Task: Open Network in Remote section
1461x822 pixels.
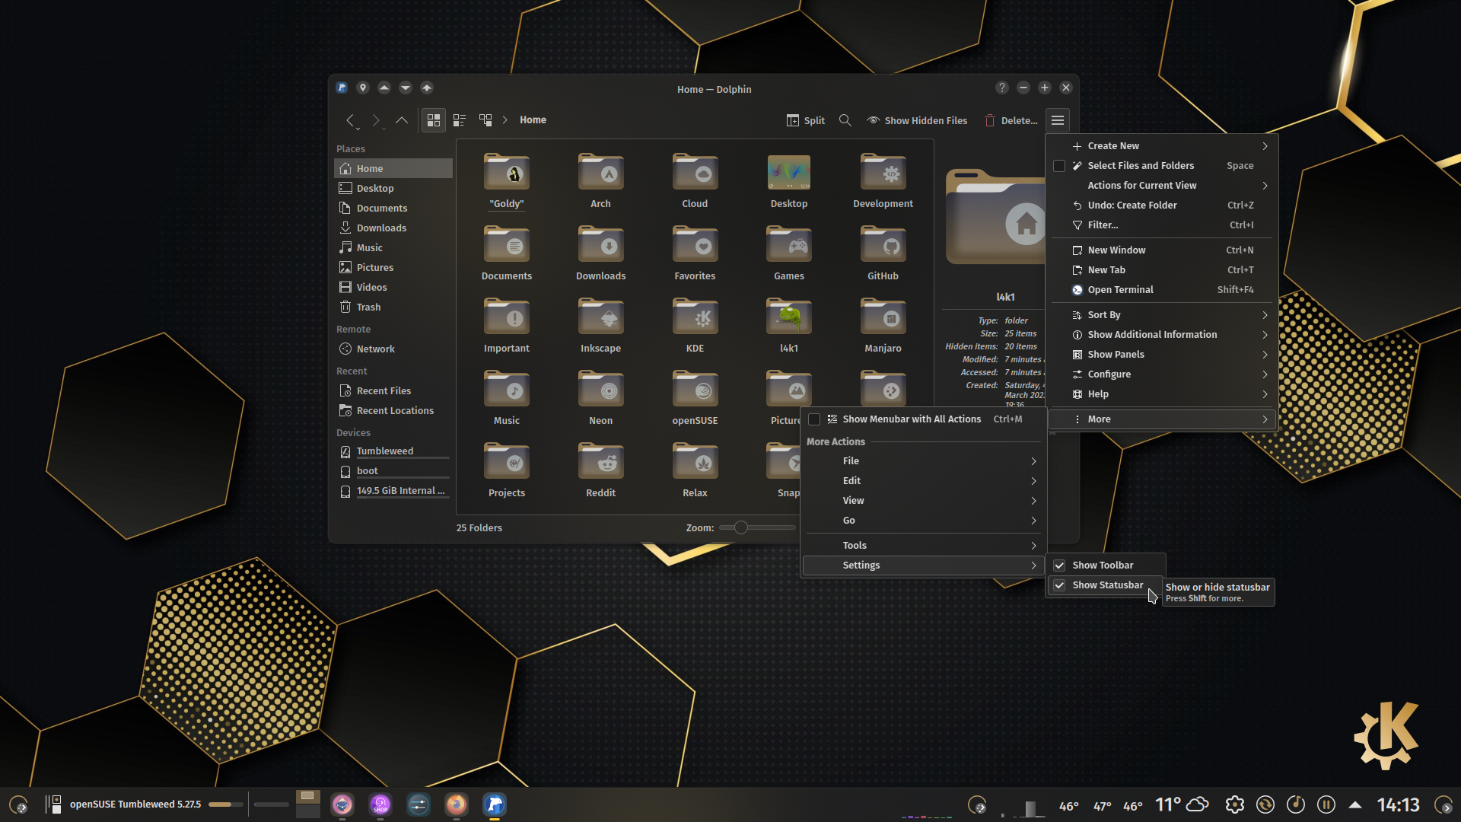Action: [x=393, y=349]
